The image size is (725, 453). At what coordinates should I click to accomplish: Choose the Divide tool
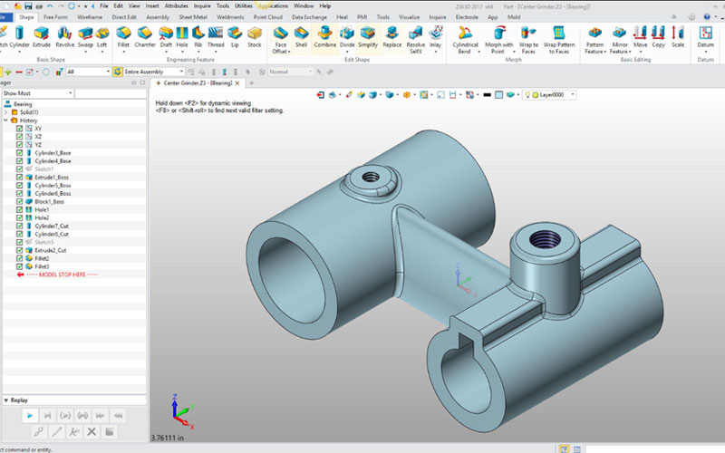pos(347,37)
